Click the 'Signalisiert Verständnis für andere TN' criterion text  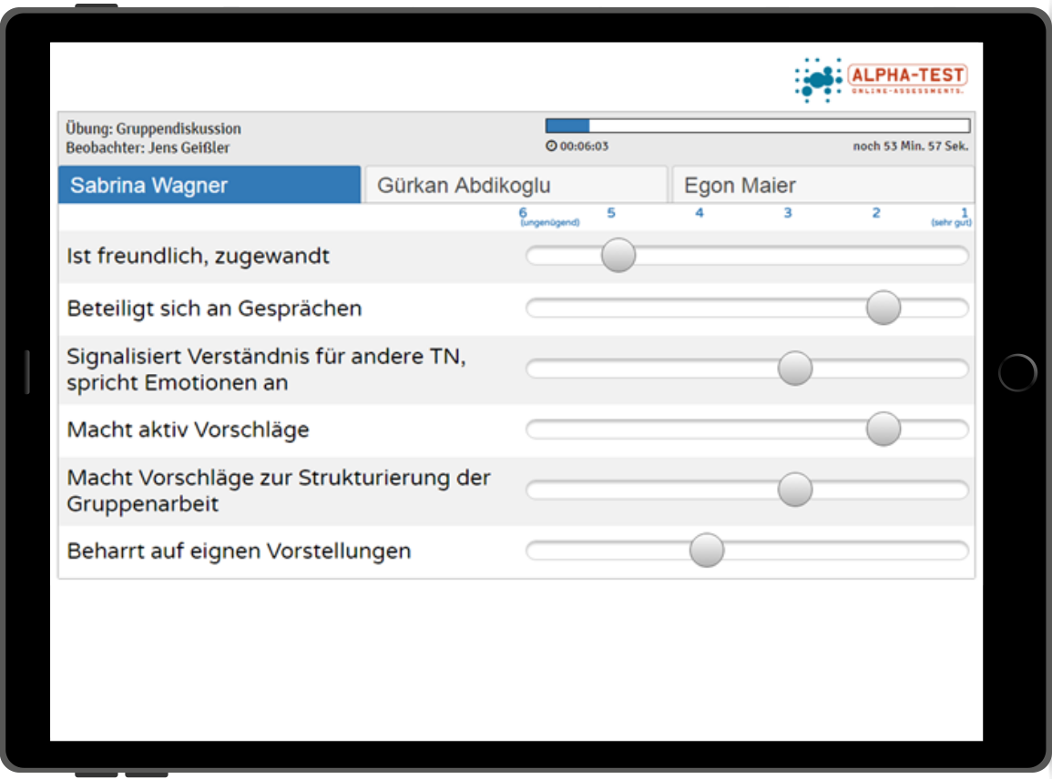pyautogui.click(x=266, y=369)
